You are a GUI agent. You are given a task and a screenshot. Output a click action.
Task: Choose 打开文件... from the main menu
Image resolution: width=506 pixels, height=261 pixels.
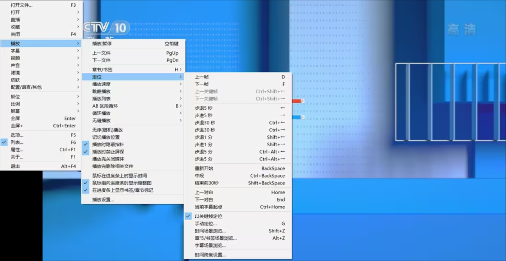click(x=41, y=5)
